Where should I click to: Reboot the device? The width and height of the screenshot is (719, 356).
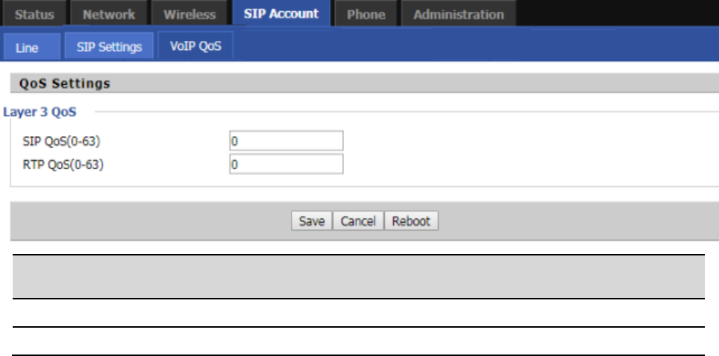(411, 221)
